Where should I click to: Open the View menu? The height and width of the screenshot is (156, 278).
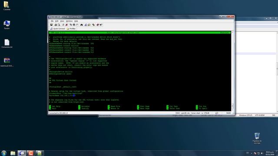62,21
